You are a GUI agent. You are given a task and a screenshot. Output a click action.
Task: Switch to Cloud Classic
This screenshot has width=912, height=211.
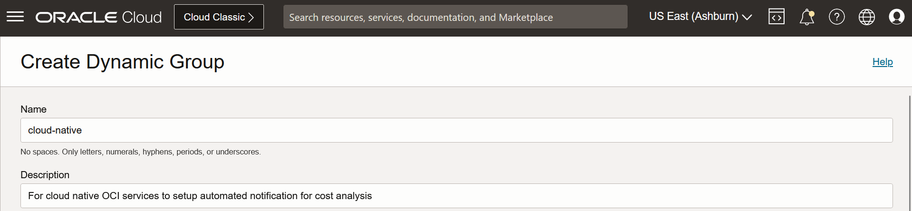(214, 17)
